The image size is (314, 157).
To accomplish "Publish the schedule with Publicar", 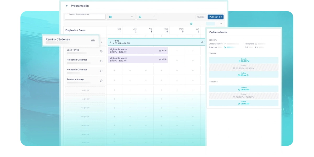I will tap(215, 17).
